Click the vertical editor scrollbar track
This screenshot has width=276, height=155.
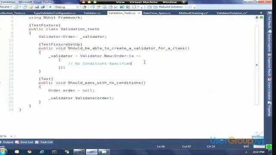pos(257,65)
